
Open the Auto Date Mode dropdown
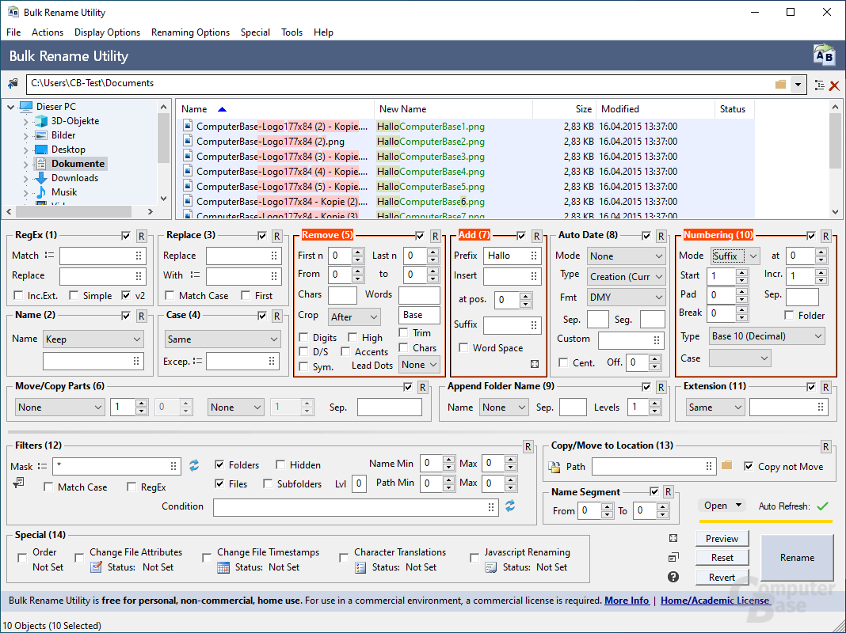click(626, 256)
